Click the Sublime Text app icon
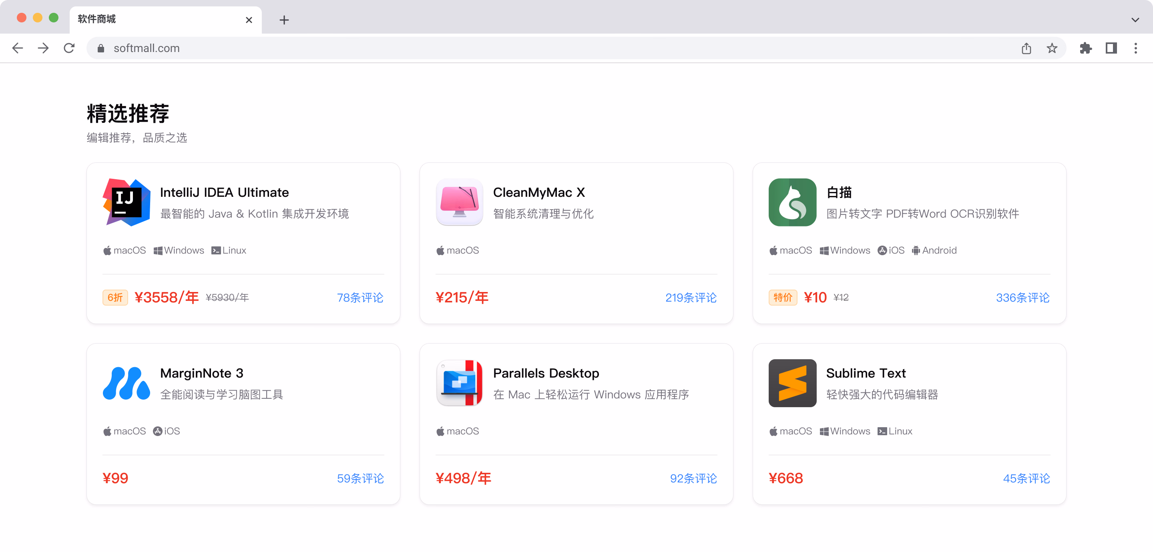Screen dimensions: 1153x552 tap(792, 383)
